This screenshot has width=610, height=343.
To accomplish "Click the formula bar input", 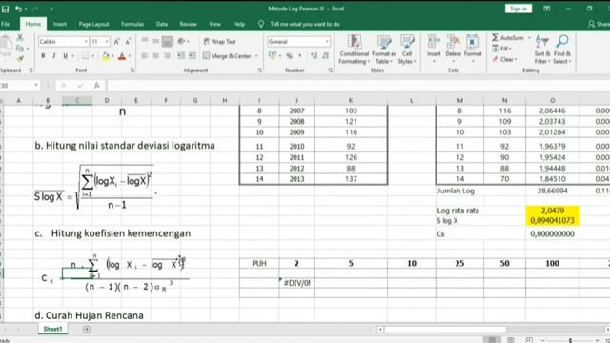I will point(358,85).
